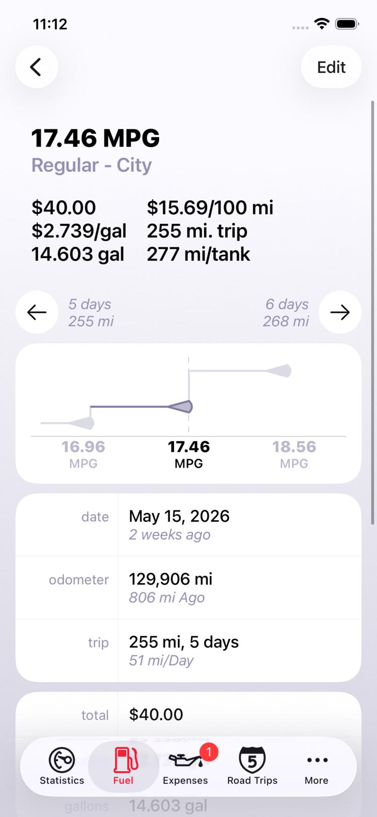The width and height of the screenshot is (377, 817).
Task: Show previous fill-up with left arrow
Action: 37,312
